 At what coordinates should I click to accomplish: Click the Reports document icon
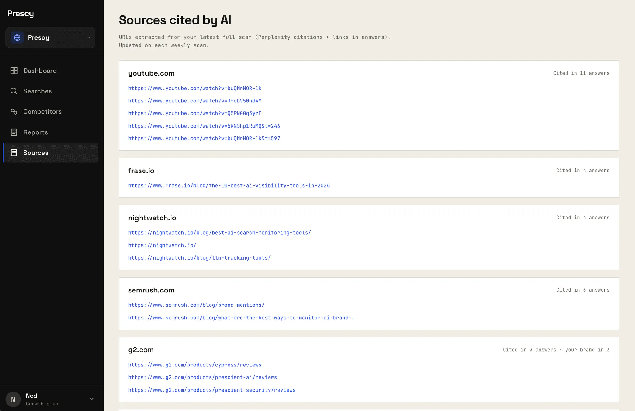point(14,132)
